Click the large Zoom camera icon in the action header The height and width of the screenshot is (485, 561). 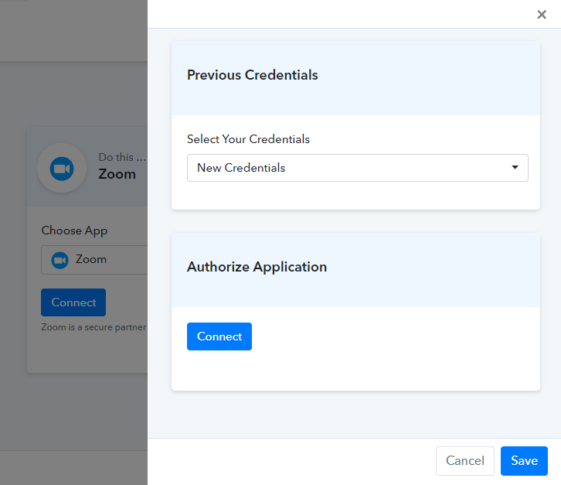pyautogui.click(x=62, y=169)
